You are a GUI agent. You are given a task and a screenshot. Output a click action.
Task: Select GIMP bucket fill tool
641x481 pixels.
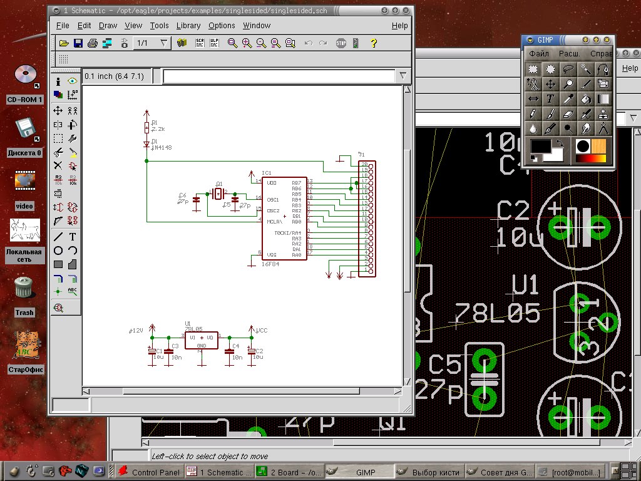586,99
